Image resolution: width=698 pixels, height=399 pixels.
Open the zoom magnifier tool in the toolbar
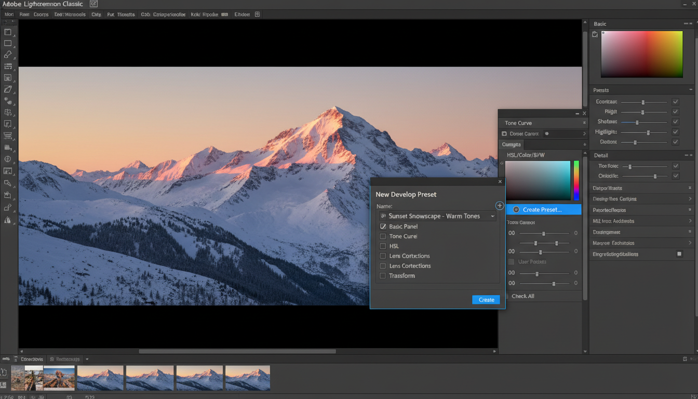tap(8, 183)
